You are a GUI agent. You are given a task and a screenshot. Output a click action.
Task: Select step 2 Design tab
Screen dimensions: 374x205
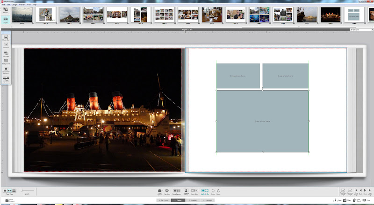pos(178,200)
